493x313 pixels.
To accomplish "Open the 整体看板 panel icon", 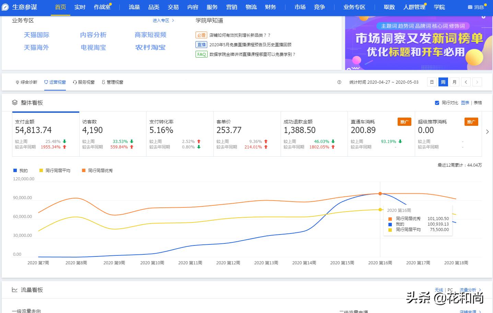I will point(14,103).
